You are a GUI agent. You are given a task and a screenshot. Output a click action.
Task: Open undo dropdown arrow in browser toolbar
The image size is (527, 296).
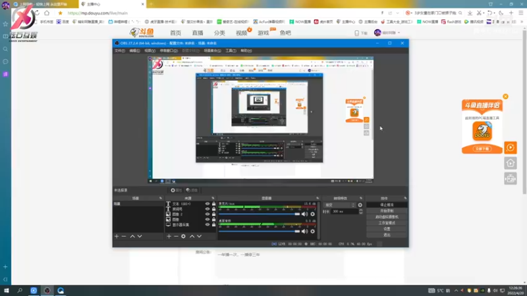coord(495,13)
